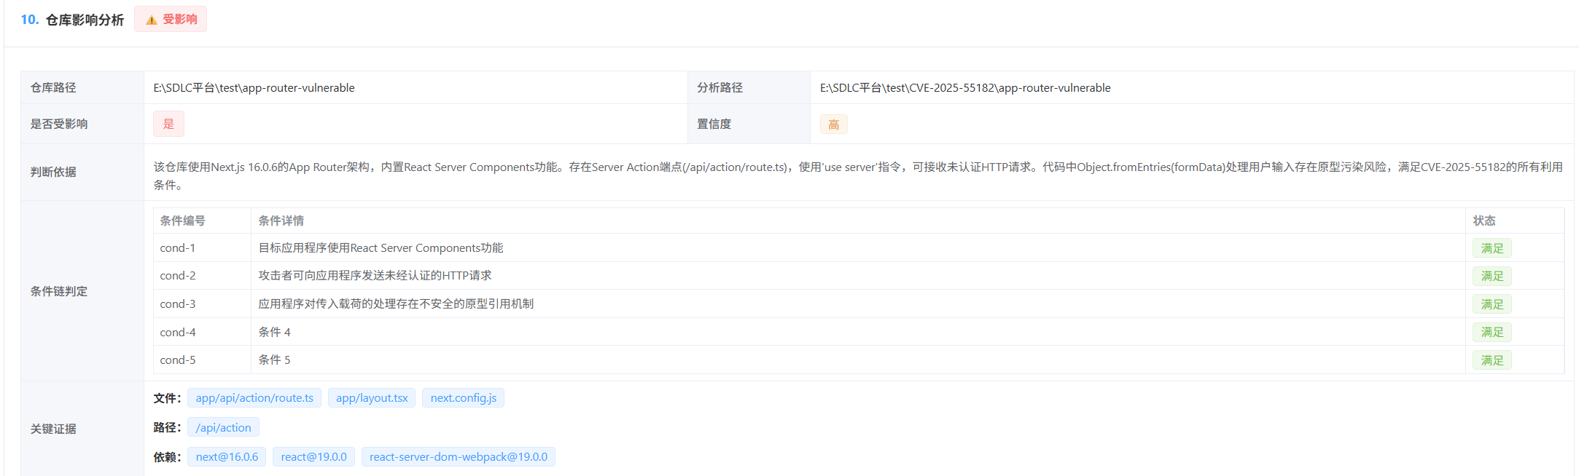This screenshot has height=476, width=1579.
Task: Select the next.config.js file tag
Action: click(463, 398)
